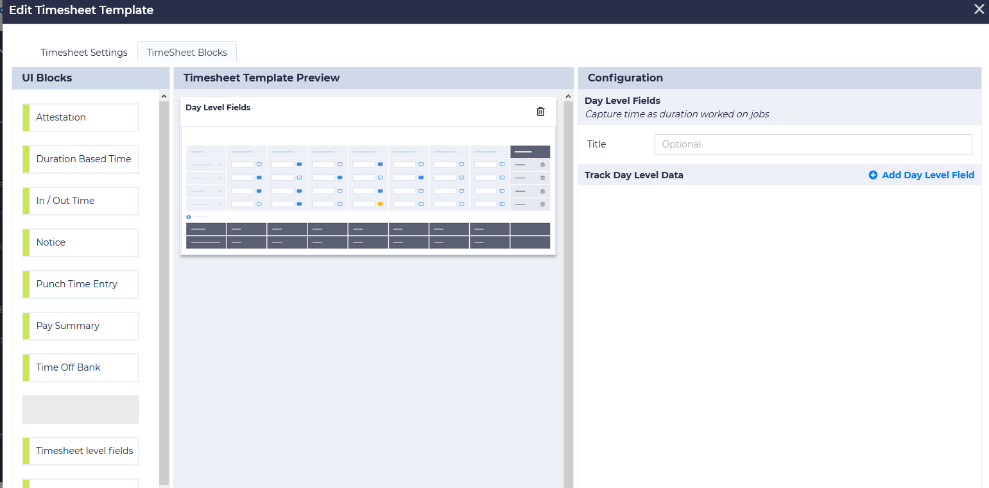Close the Edit Timesheet Template dialog
989x488 pixels.
(x=979, y=9)
